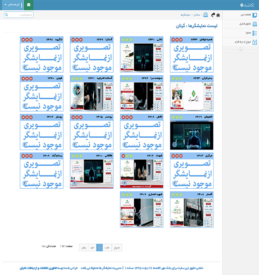Collapse the right sidebar with double-arrow button
The image size is (259, 275).
click(241, 49)
